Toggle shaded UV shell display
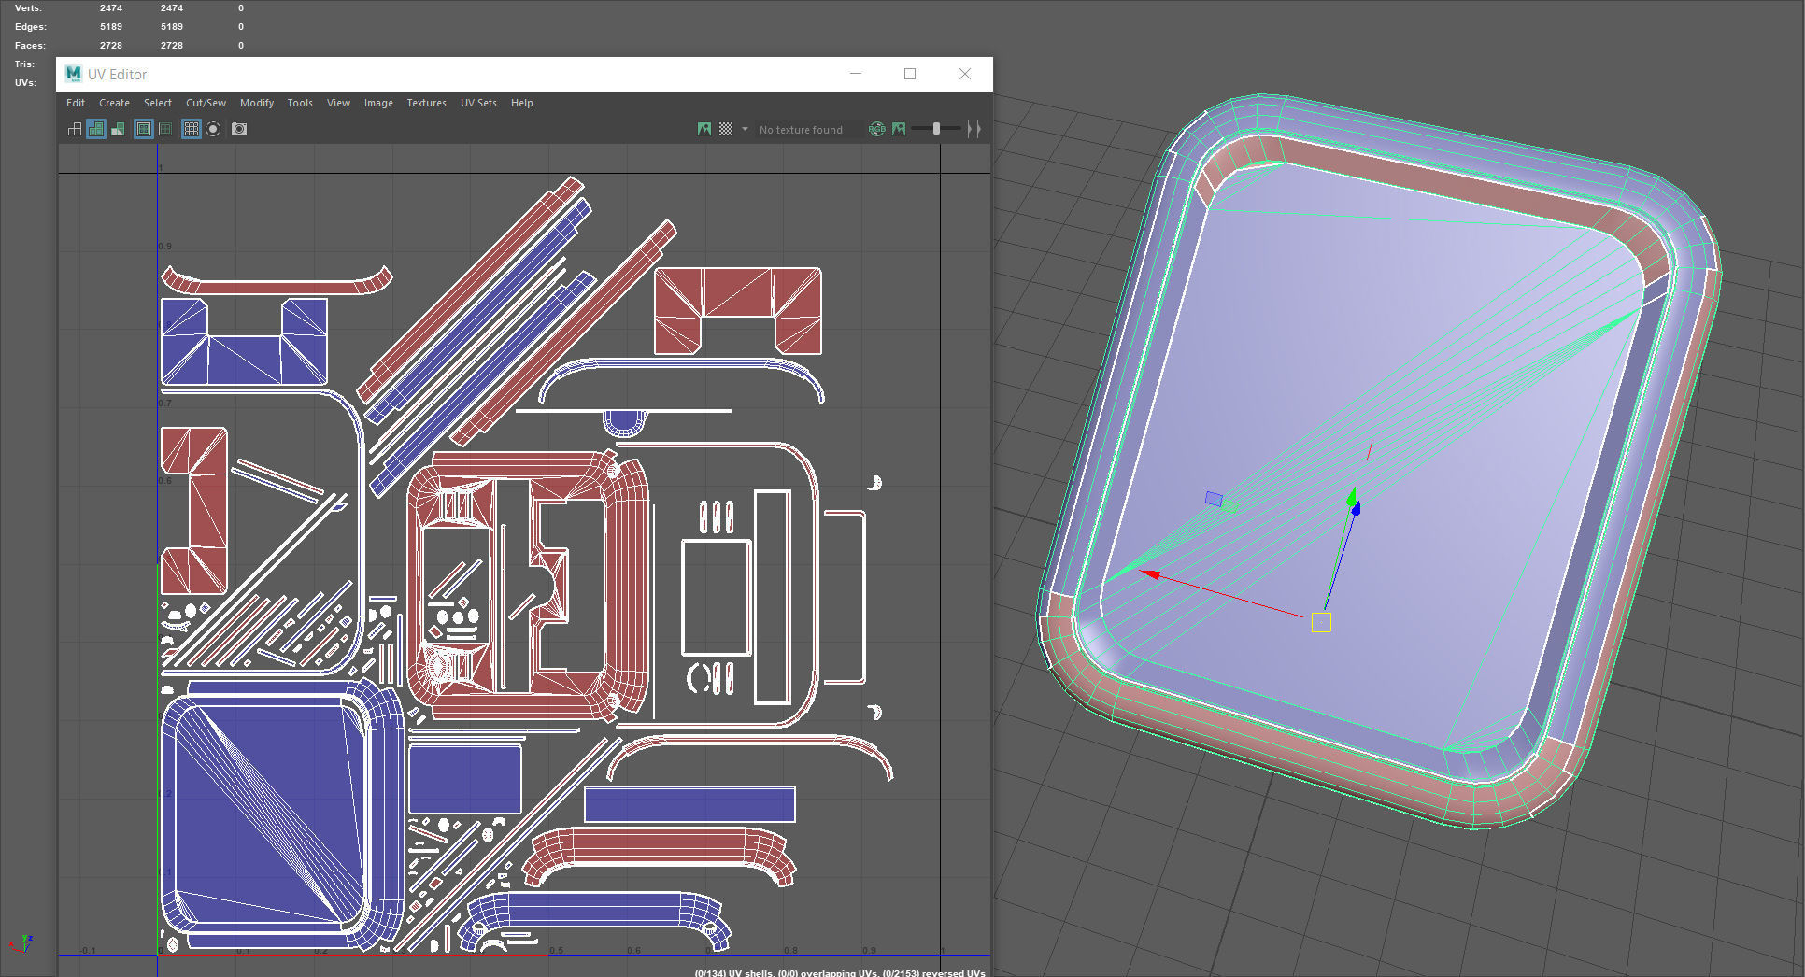The width and height of the screenshot is (1805, 977). [96, 129]
